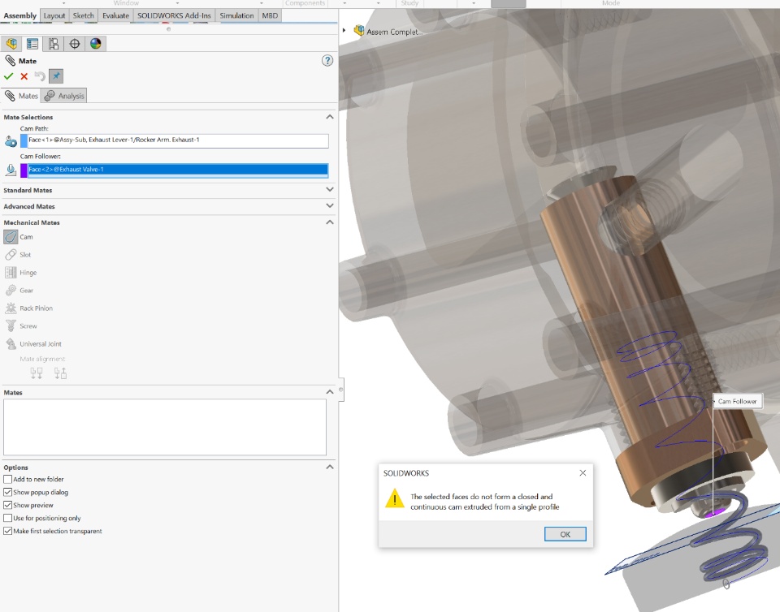
Task: Open the SOLIDWORKS Add-Ins tab
Action: pos(174,15)
